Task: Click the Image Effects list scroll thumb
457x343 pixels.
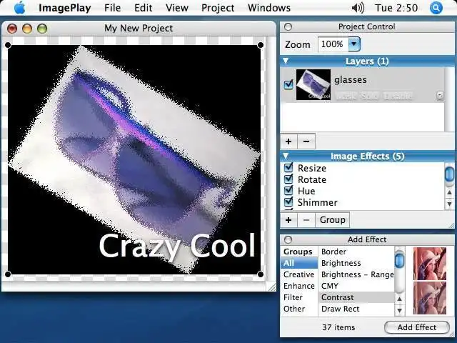Action: 449,174
